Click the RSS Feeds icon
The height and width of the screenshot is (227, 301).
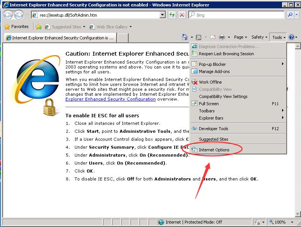tap(199, 37)
